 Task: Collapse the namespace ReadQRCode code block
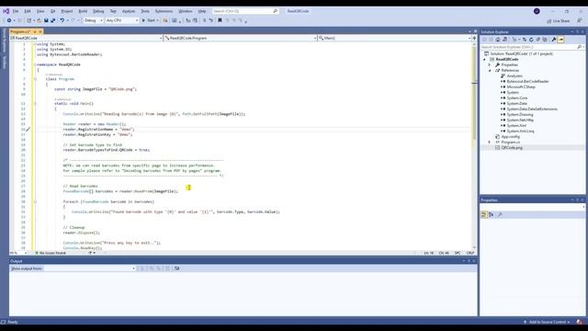coord(35,64)
